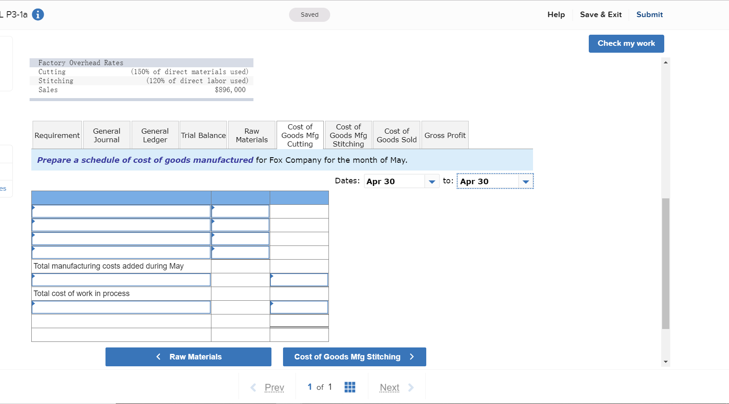729x404 pixels.
Task: Click the blue info icon beside P3-1a
Action: click(38, 15)
